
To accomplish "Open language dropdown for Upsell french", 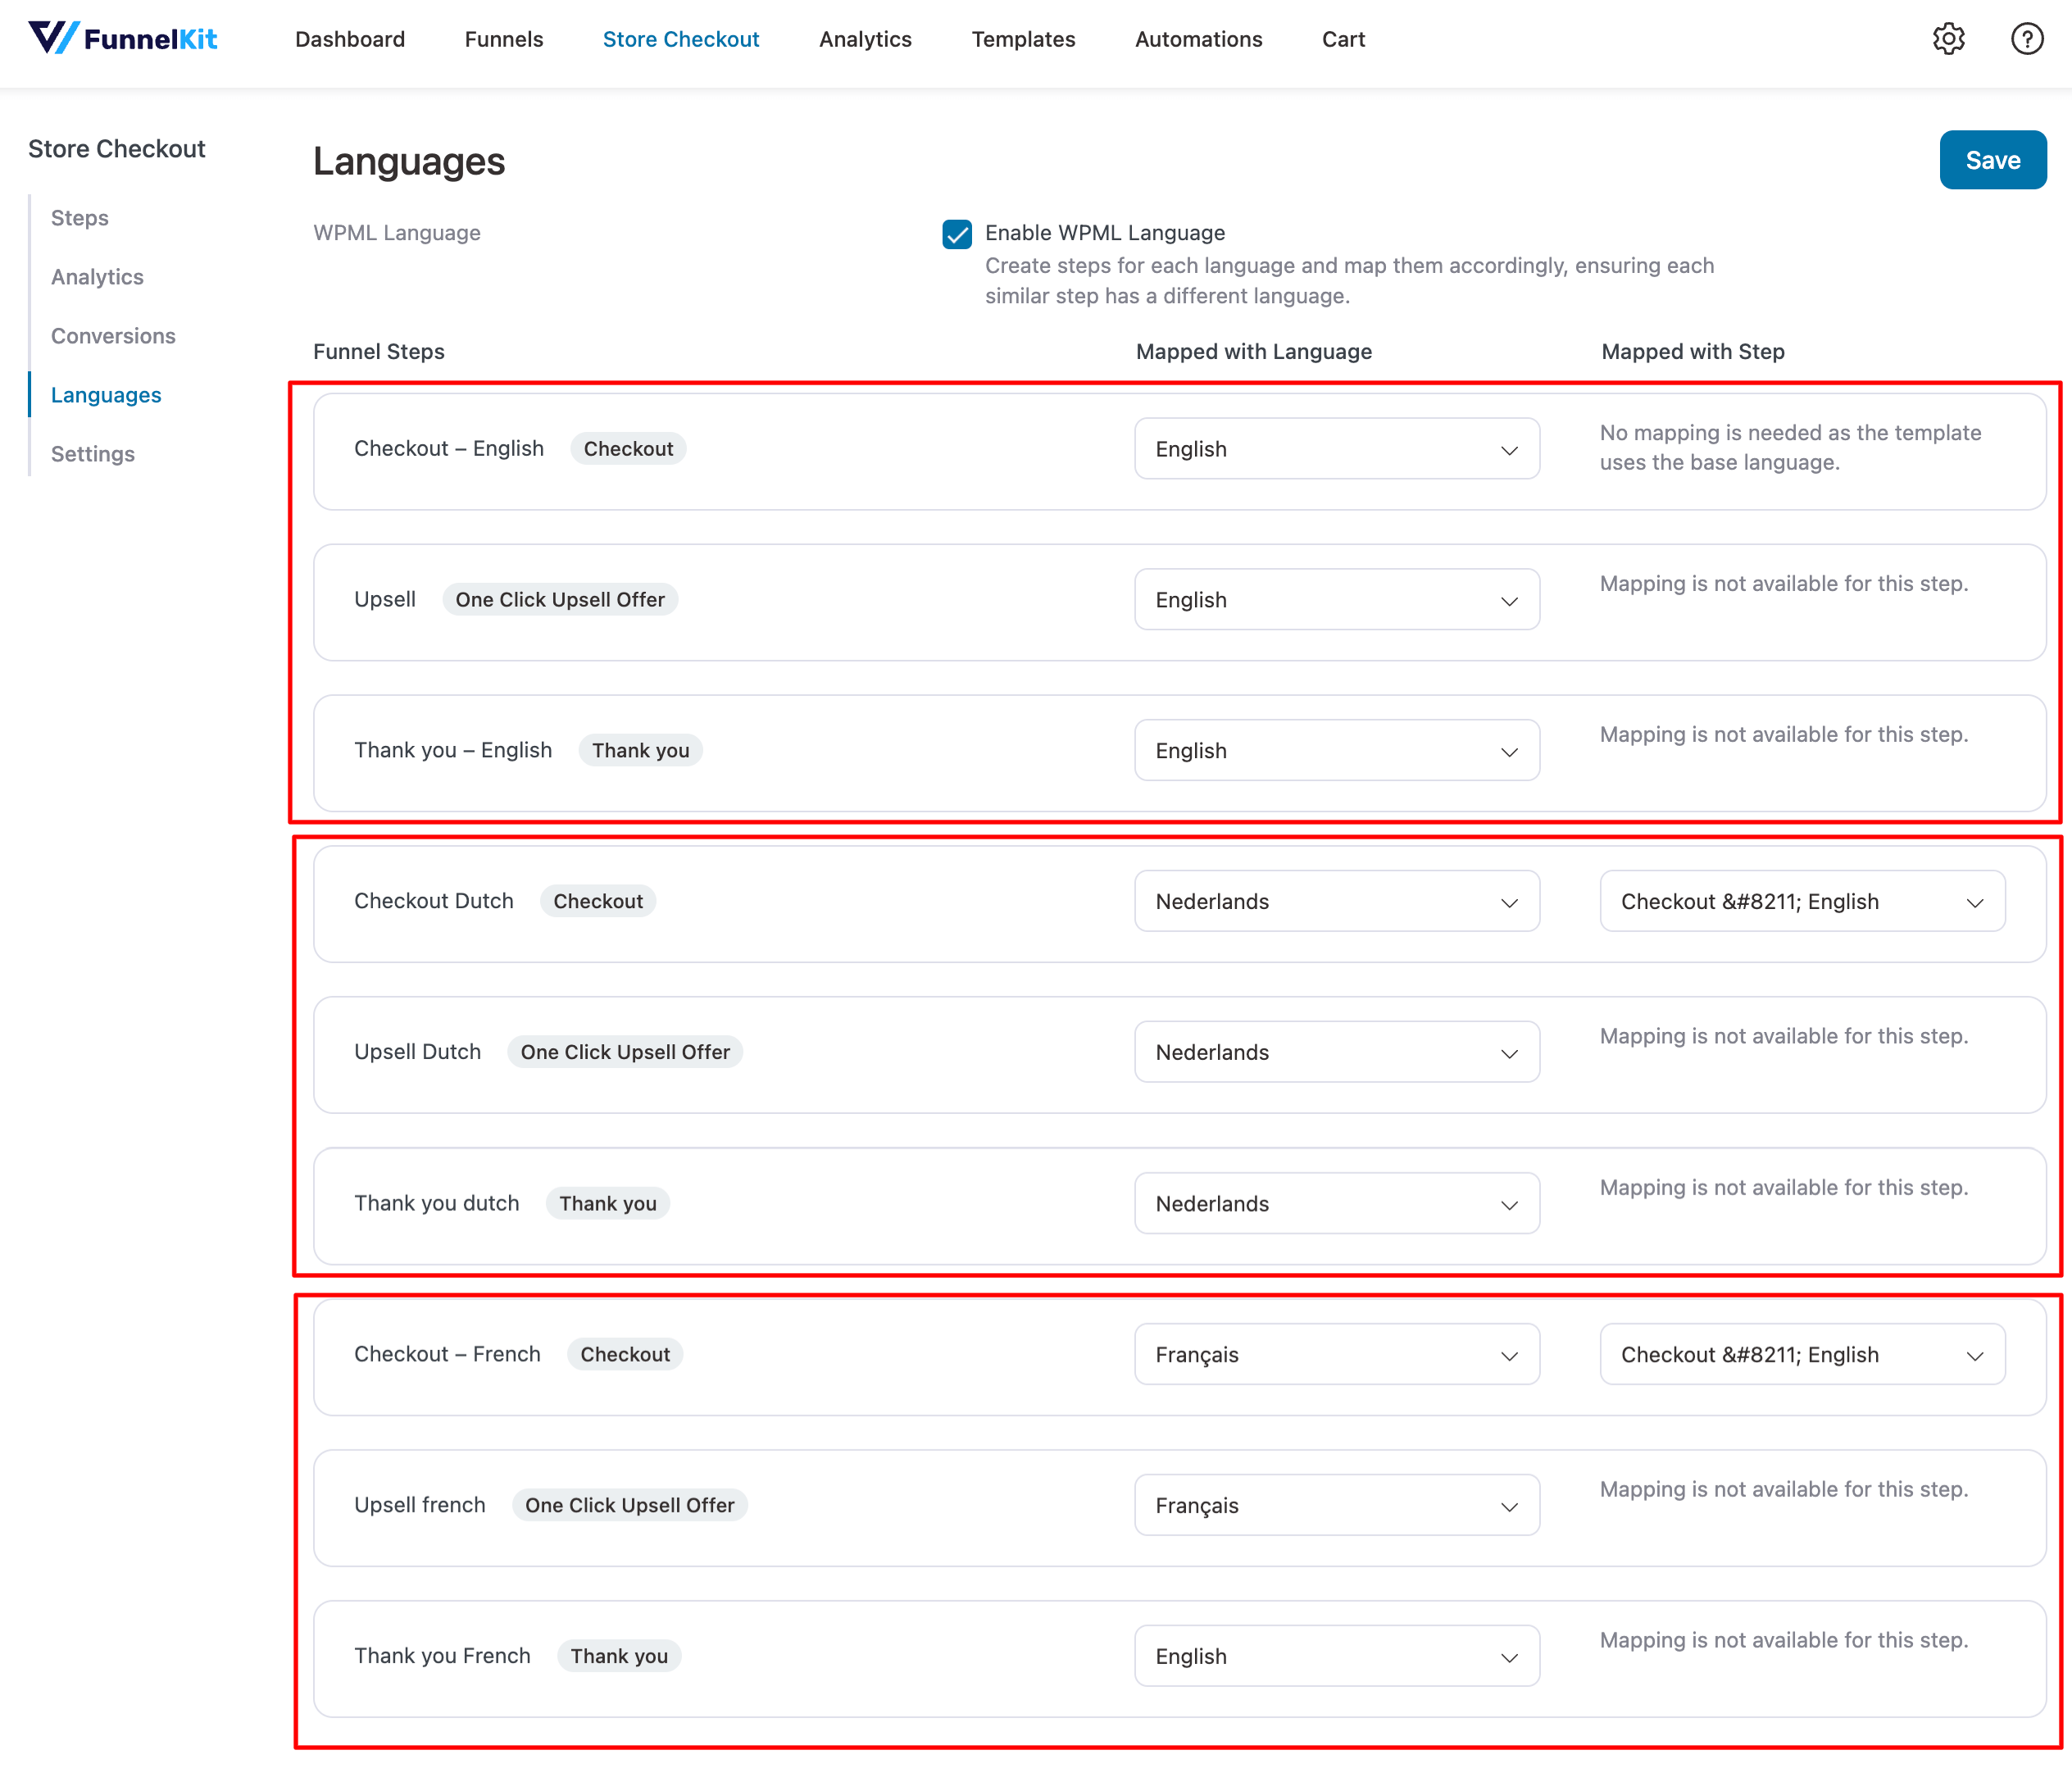I will pyautogui.click(x=1336, y=1505).
